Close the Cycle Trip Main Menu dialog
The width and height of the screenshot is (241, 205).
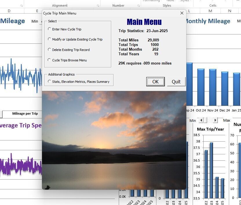point(182,13)
